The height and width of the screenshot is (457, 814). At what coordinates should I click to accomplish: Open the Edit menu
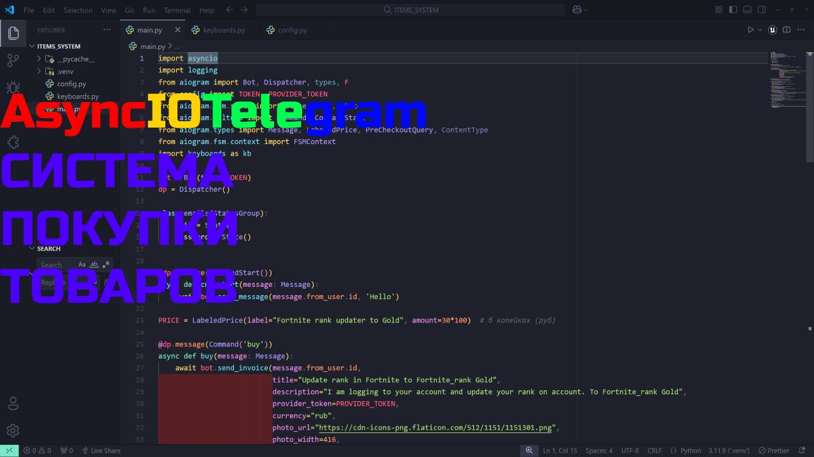point(49,10)
